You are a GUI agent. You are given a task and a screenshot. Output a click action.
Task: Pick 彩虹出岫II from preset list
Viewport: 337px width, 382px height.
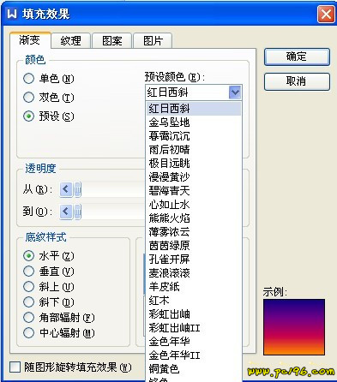[x=194, y=328]
